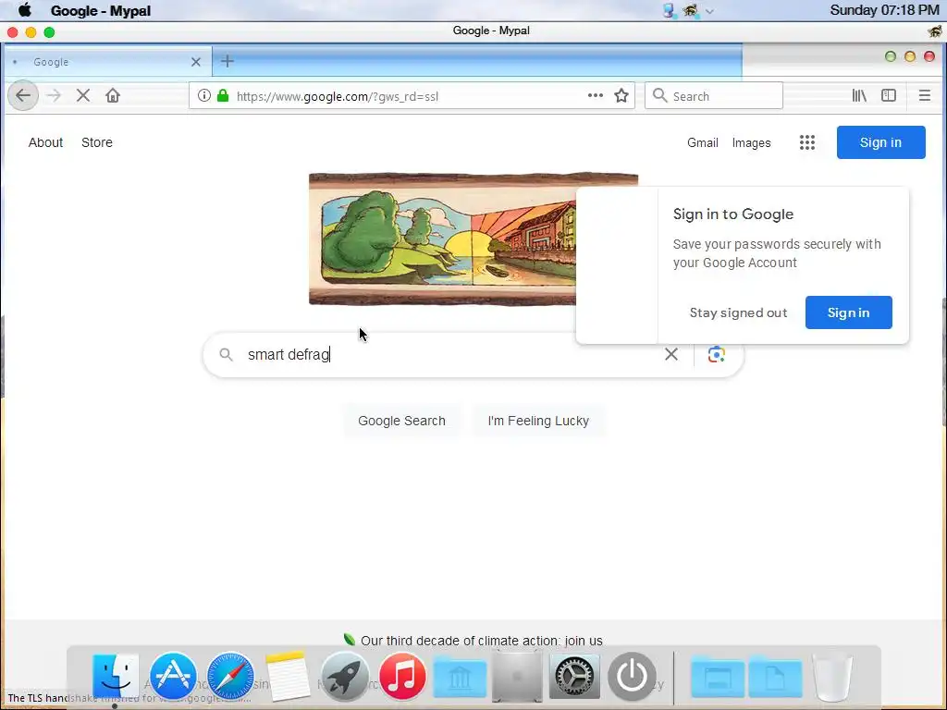Screen dimensions: 947x710
Task: Choose Stay signed out in popup
Action: tap(738, 312)
